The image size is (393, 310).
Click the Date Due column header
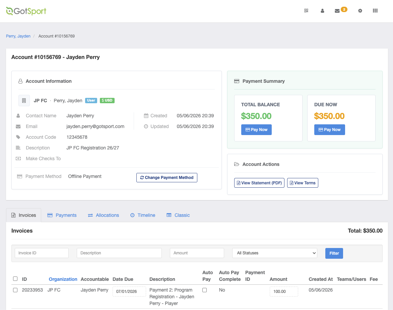pyautogui.click(x=123, y=279)
